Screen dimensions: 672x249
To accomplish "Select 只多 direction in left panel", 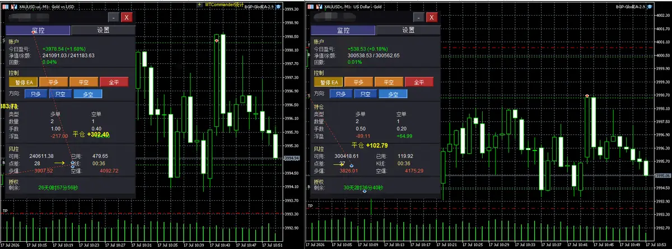I will pos(35,94).
